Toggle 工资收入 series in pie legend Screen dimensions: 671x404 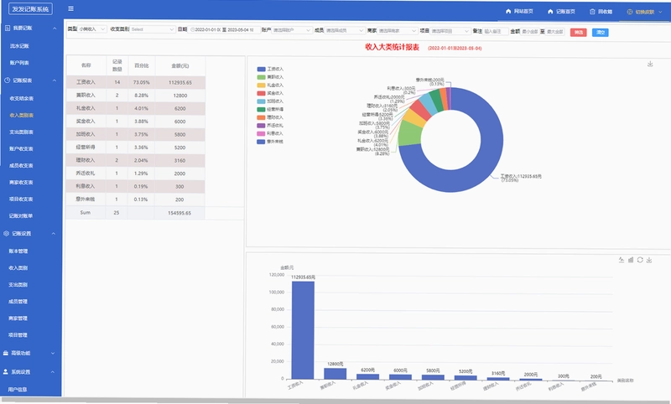[x=270, y=69]
